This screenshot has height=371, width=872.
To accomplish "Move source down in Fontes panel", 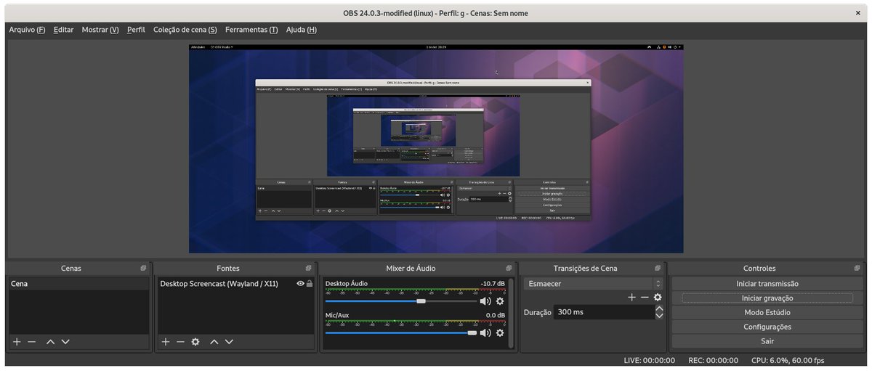I will [229, 341].
